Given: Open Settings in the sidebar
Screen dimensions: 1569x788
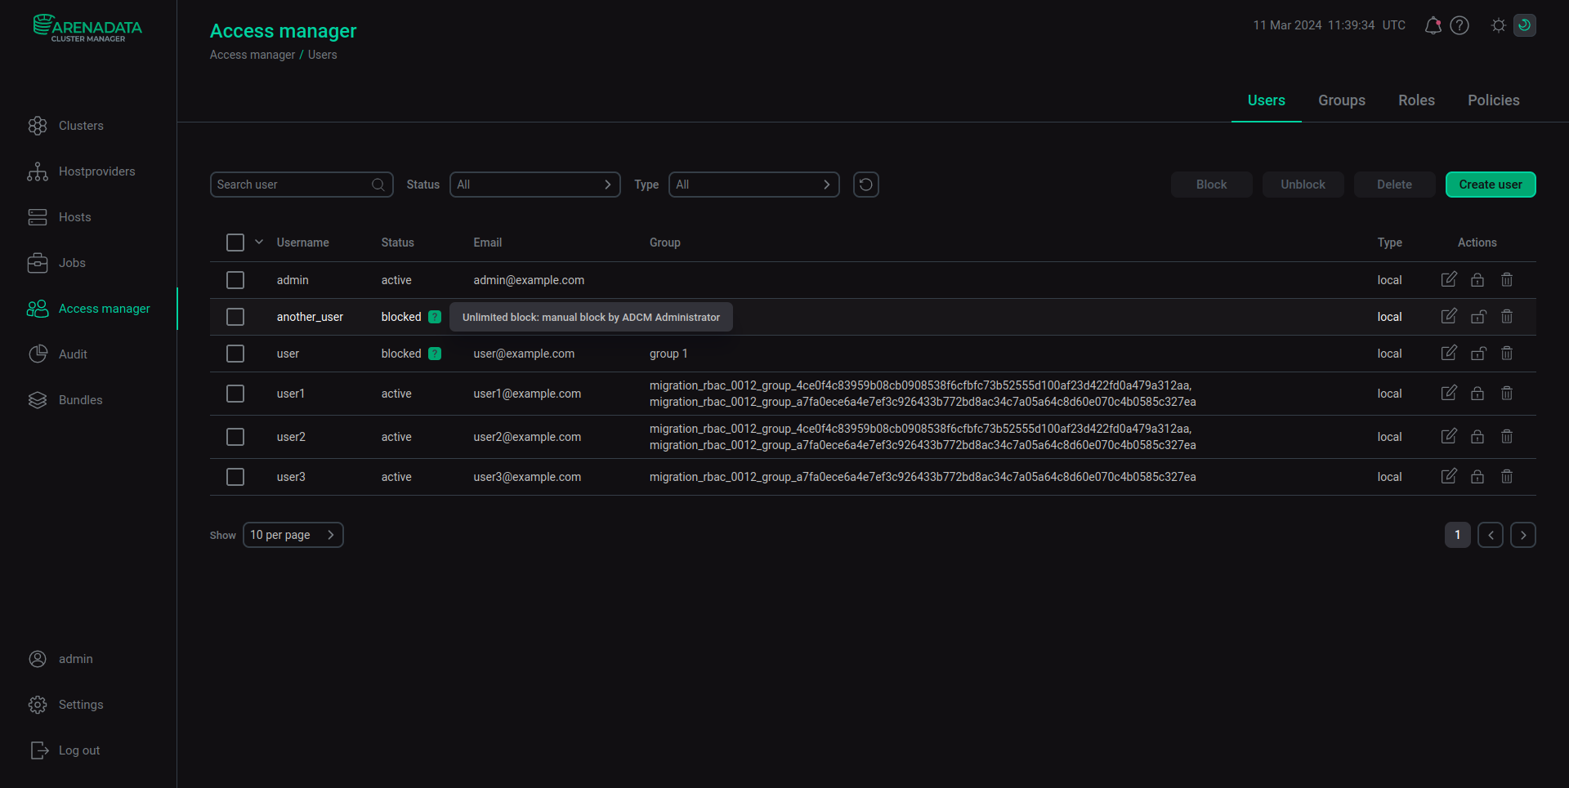Looking at the screenshot, I should 65,705.
